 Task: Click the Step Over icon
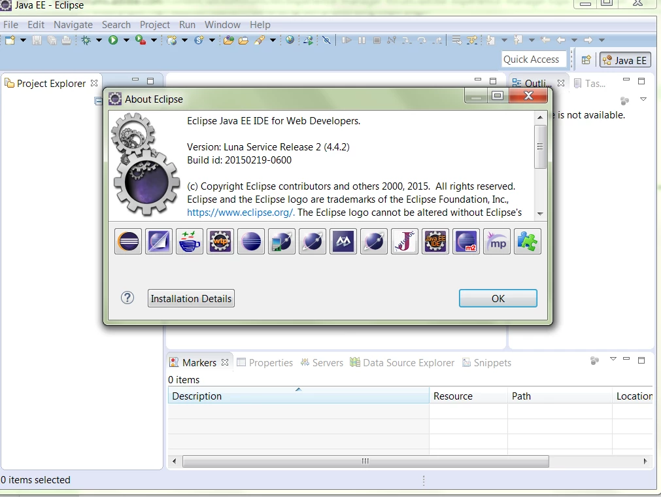(422, 40)
